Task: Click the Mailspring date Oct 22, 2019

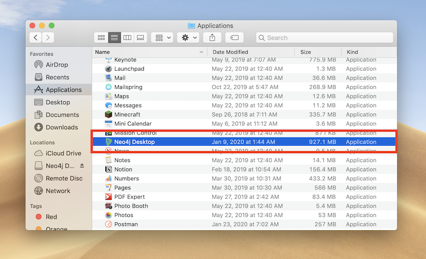Action: pos(245,87)
